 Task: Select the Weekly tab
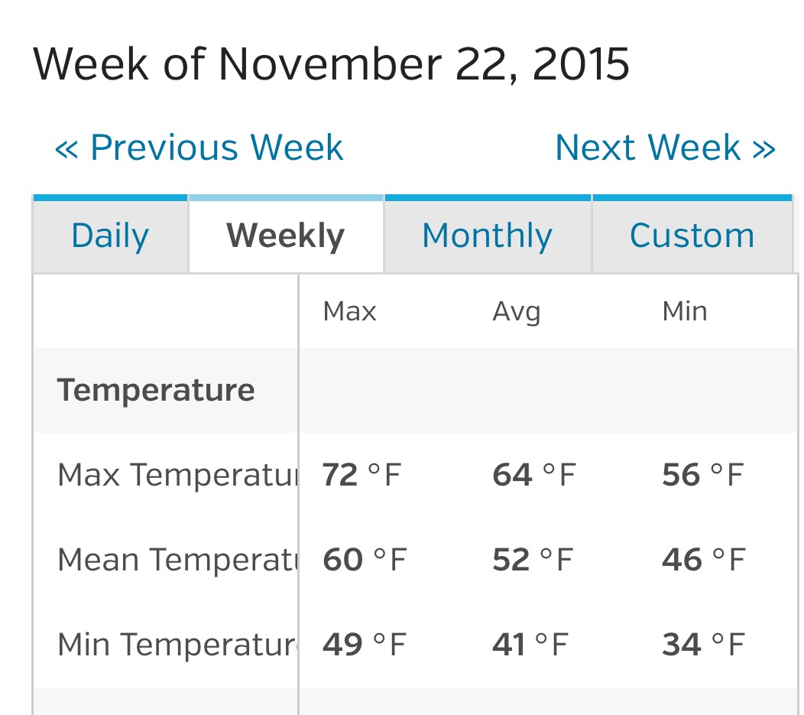(286, 236)
